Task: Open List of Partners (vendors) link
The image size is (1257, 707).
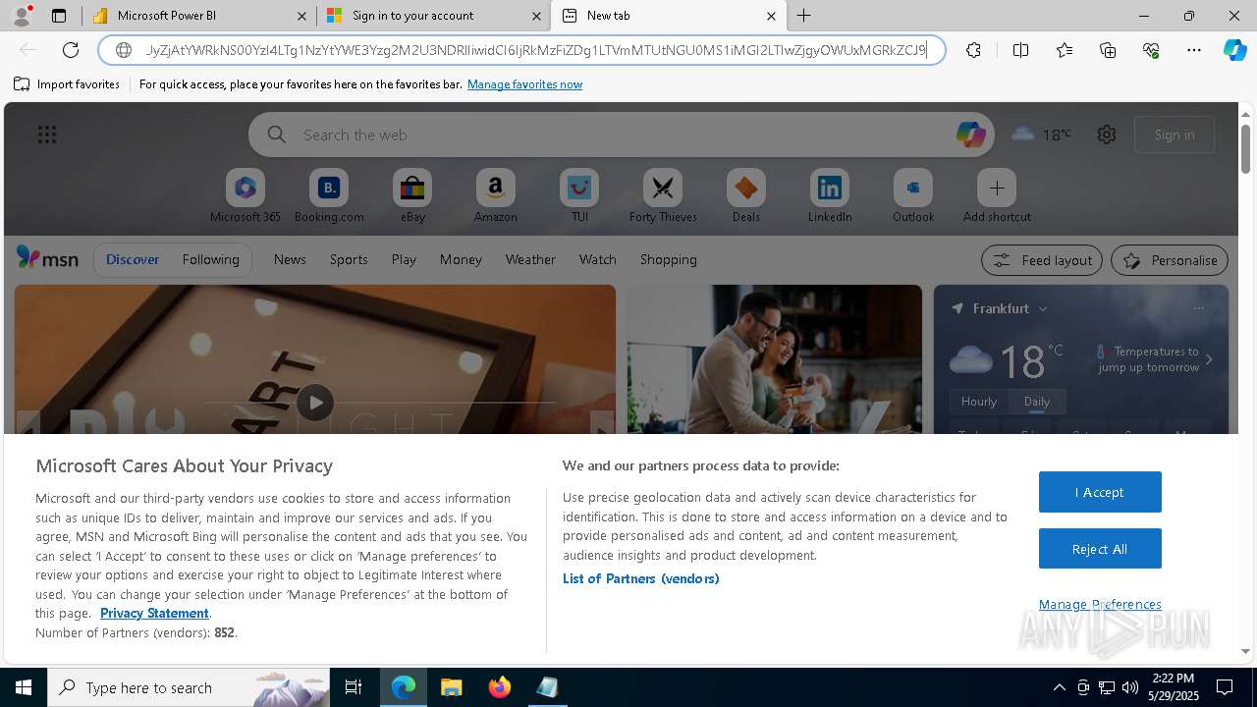Action: [x=641, y=578]
